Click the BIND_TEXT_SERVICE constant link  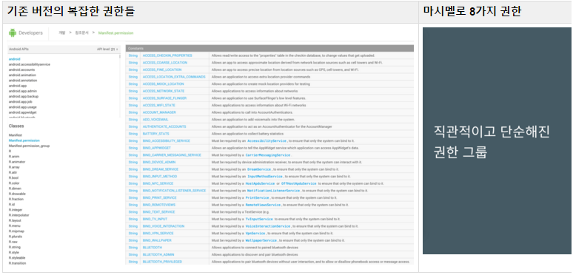158,212
